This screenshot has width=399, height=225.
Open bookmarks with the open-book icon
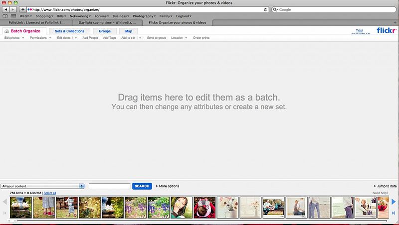coord(5,16)
